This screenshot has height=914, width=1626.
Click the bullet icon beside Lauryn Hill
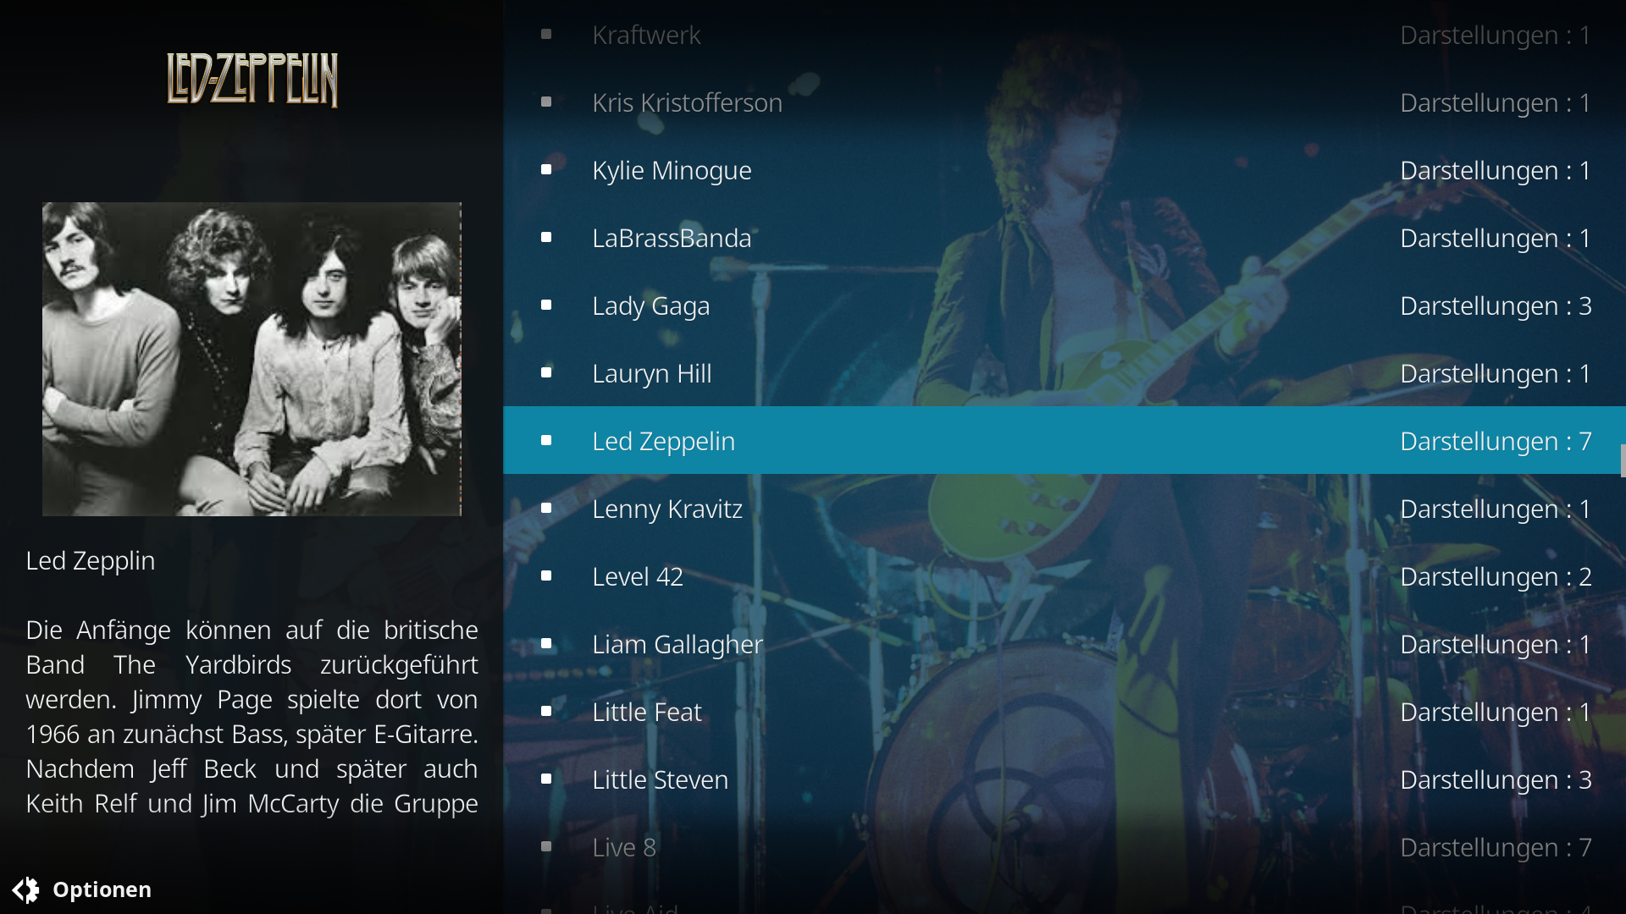coord(546,372)
